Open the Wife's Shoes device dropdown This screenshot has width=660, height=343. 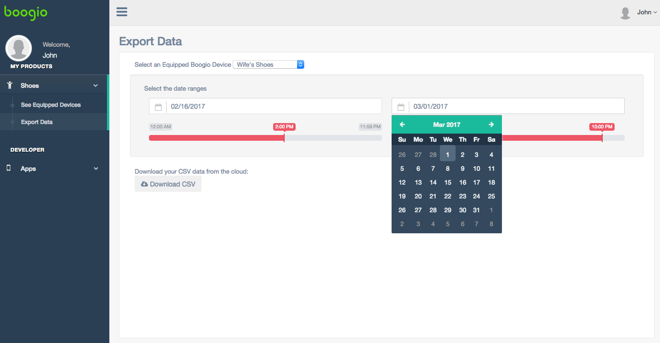268,64
